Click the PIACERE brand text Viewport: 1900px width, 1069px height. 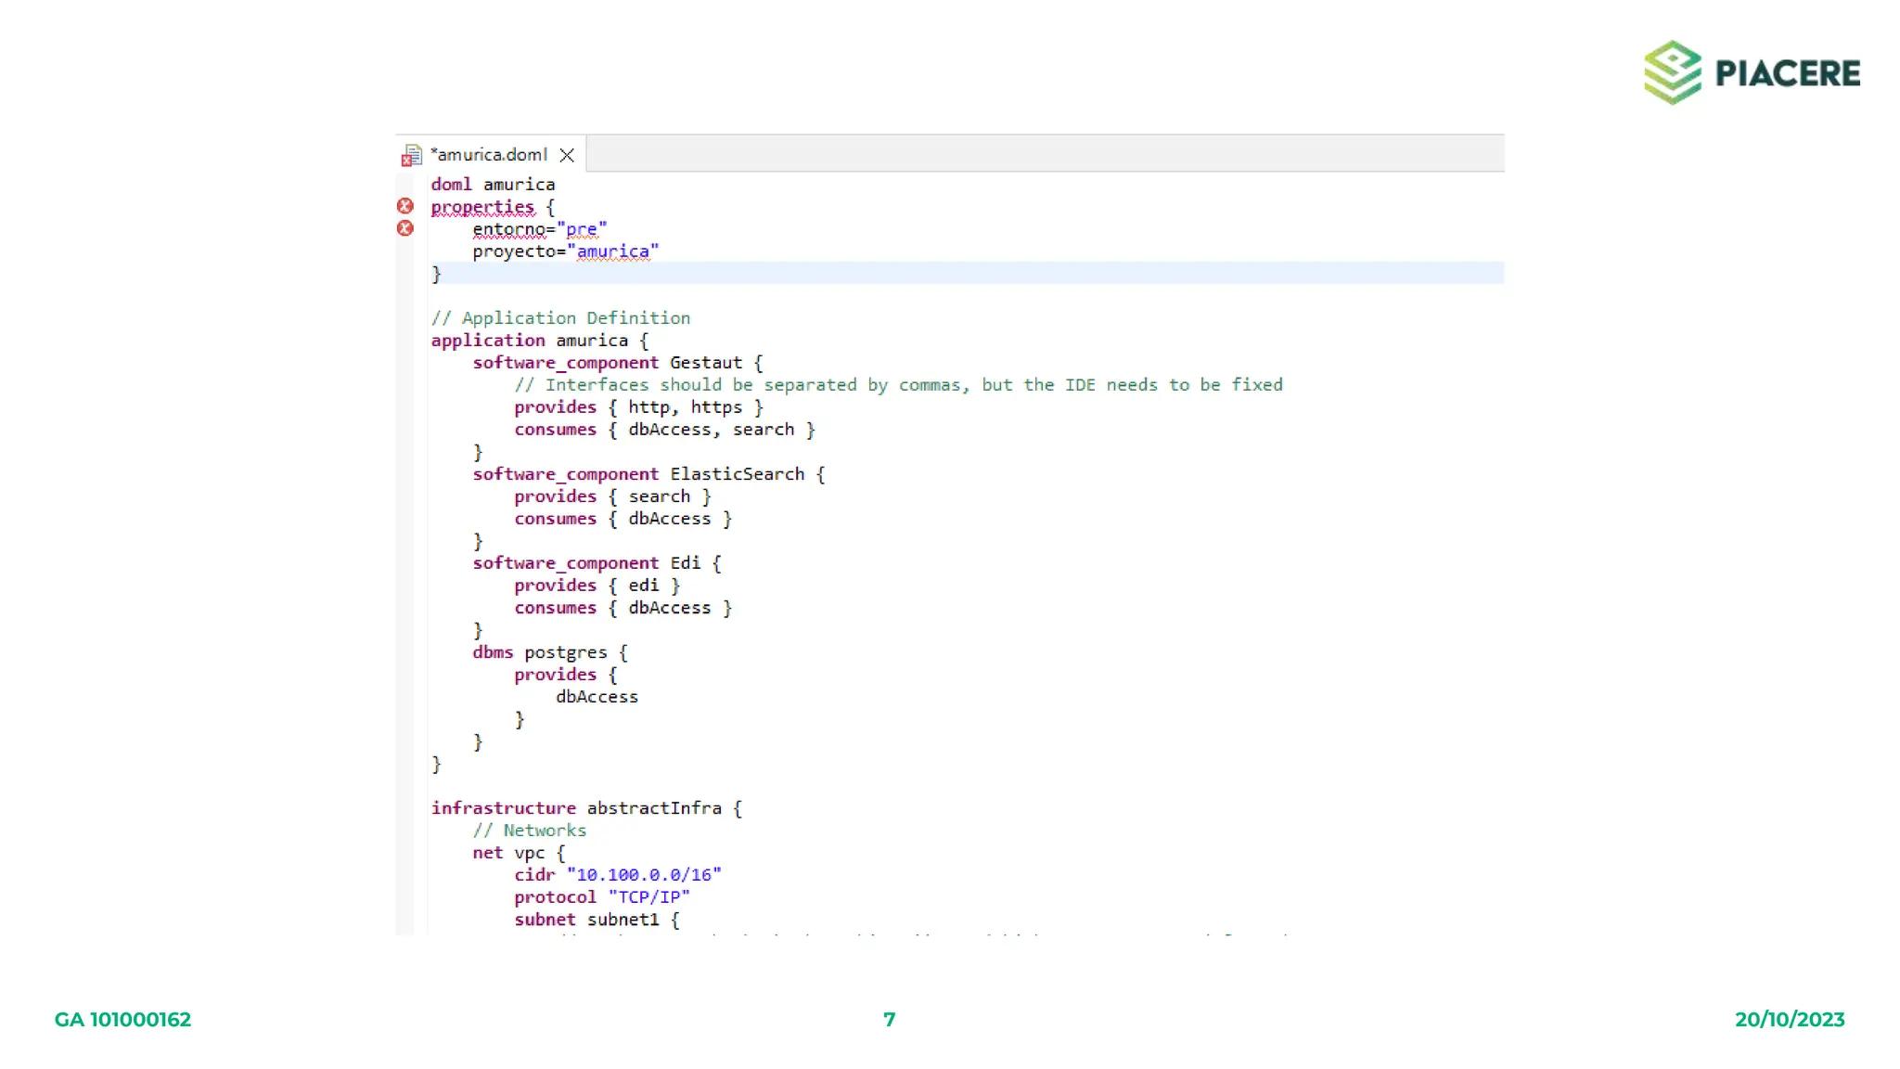coord(1787,73)
